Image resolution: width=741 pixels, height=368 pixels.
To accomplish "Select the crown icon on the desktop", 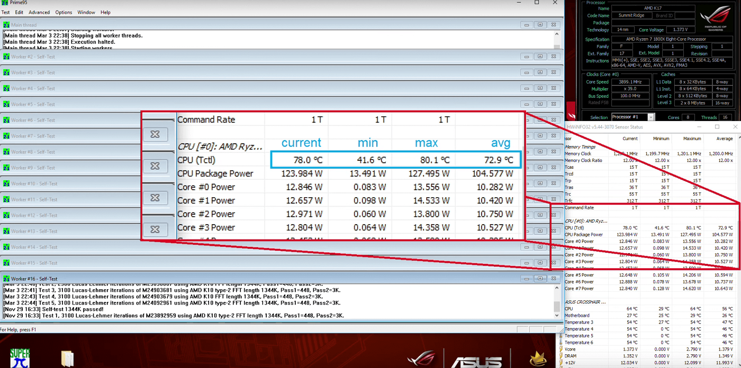I will point(538,359).
